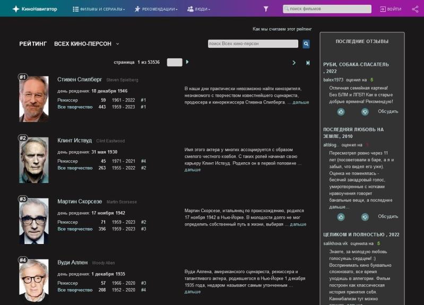Open review title Последняя любовь на Земле, 2010
The height and width of the screenshot is (305, 424).
pos(353,133)
